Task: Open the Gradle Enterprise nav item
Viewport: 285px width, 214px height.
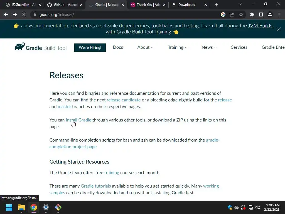Action: (x=273, y=47)
